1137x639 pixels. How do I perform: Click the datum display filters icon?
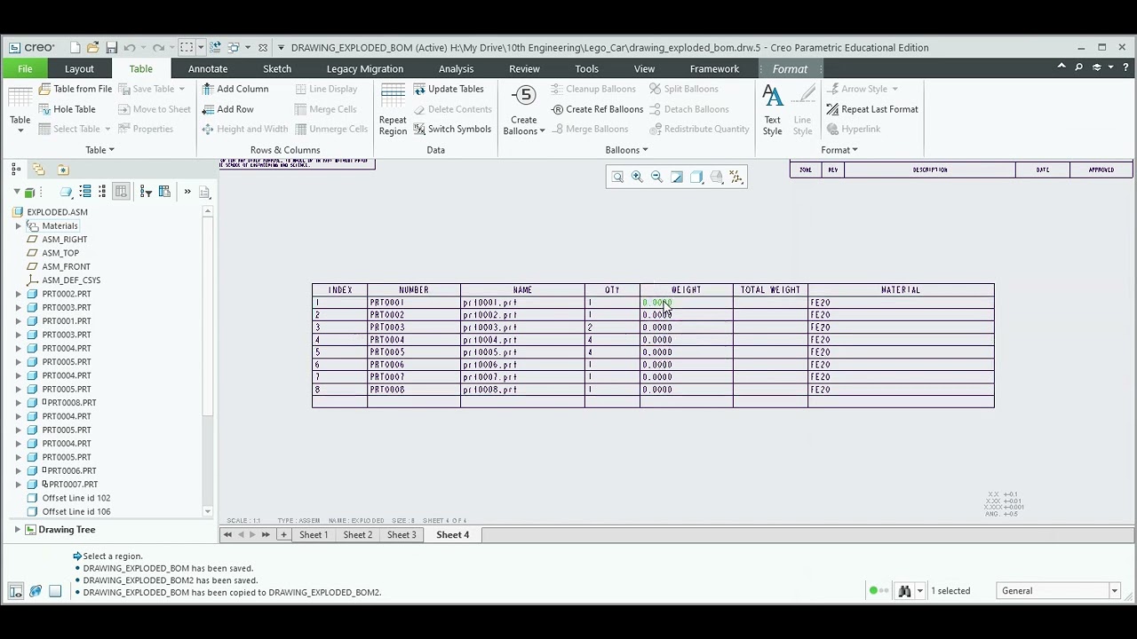[x=735, y=177]
